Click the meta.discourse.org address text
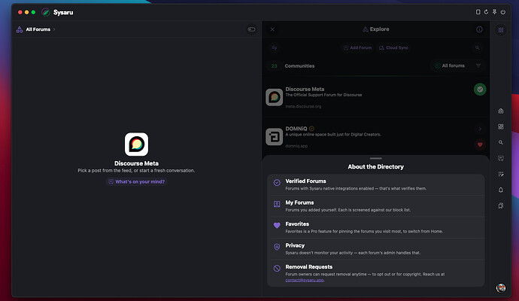Viewport: 519px width, 301px height. coord(303,106)
